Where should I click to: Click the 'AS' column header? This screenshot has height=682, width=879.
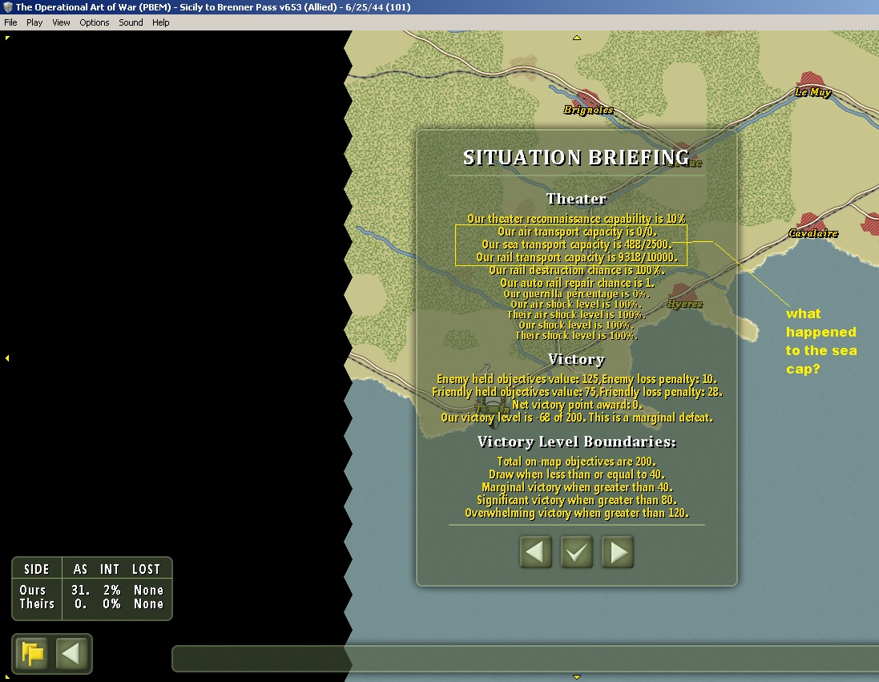80,569
